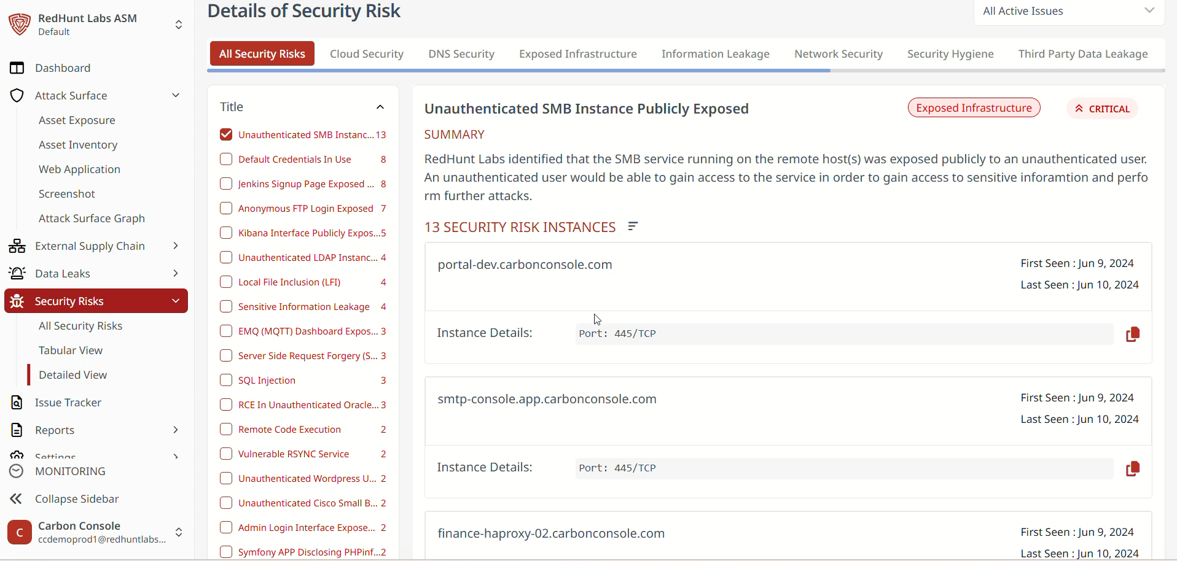1177x561 pixels.
Task: Click the Exposed Infrastructure category badge
Action: [974, 108]
